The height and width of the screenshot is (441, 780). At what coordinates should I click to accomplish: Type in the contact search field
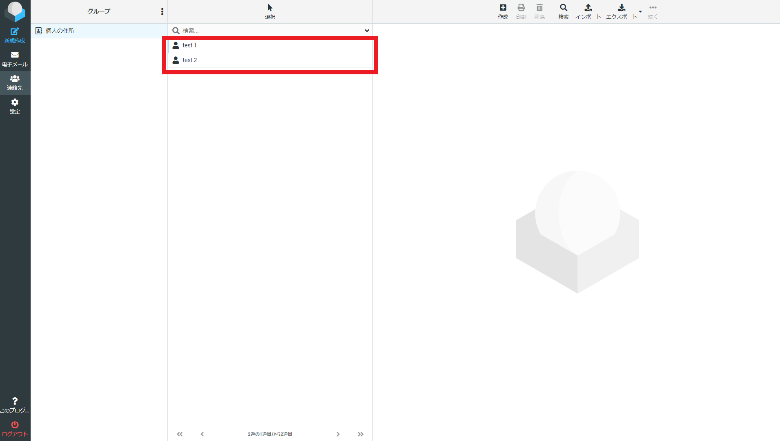click(x=270, y=31)
